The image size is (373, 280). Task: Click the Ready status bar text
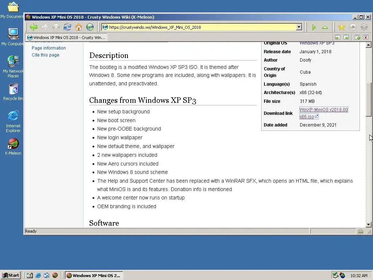[x=31, y=231]
